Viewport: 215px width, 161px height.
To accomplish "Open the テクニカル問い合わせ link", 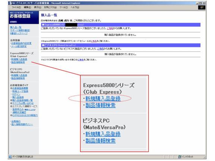I will (23, 103).
